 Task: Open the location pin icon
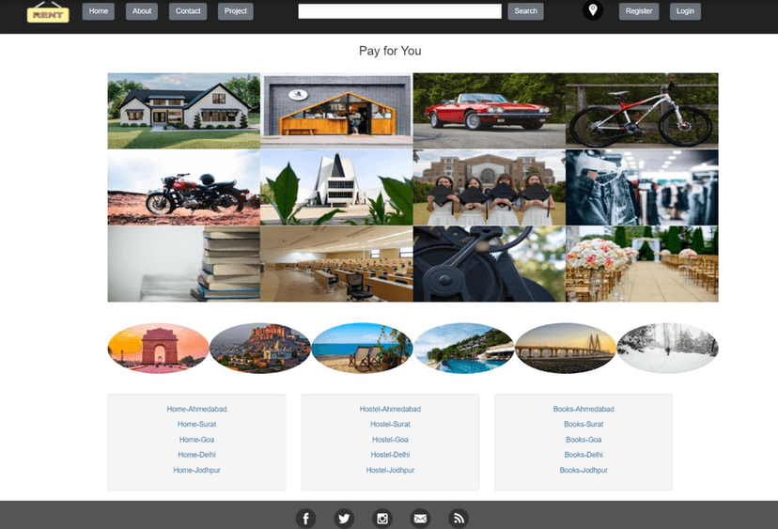pos(593,10)
